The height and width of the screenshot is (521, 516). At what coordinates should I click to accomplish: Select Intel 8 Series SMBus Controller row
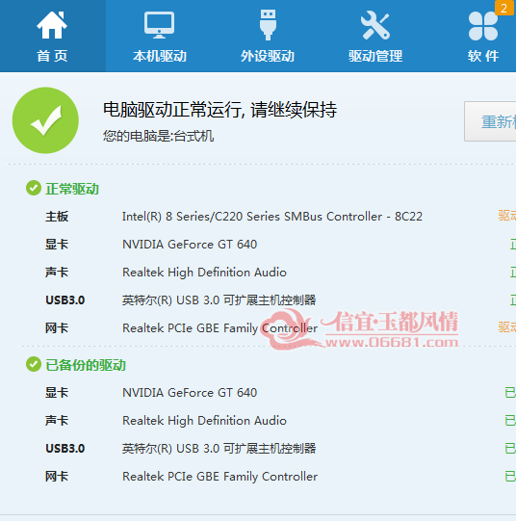272,217
